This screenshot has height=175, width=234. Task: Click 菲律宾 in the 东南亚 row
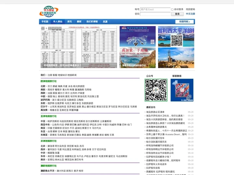tap(53, 135)
